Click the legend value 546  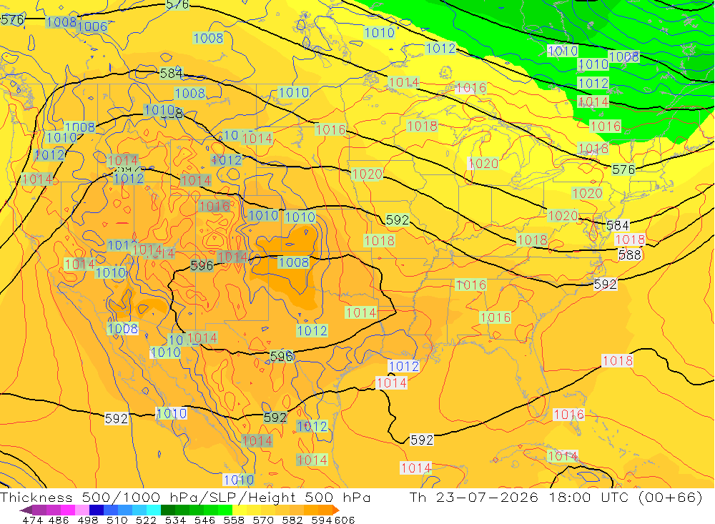[x=204, y=520]
